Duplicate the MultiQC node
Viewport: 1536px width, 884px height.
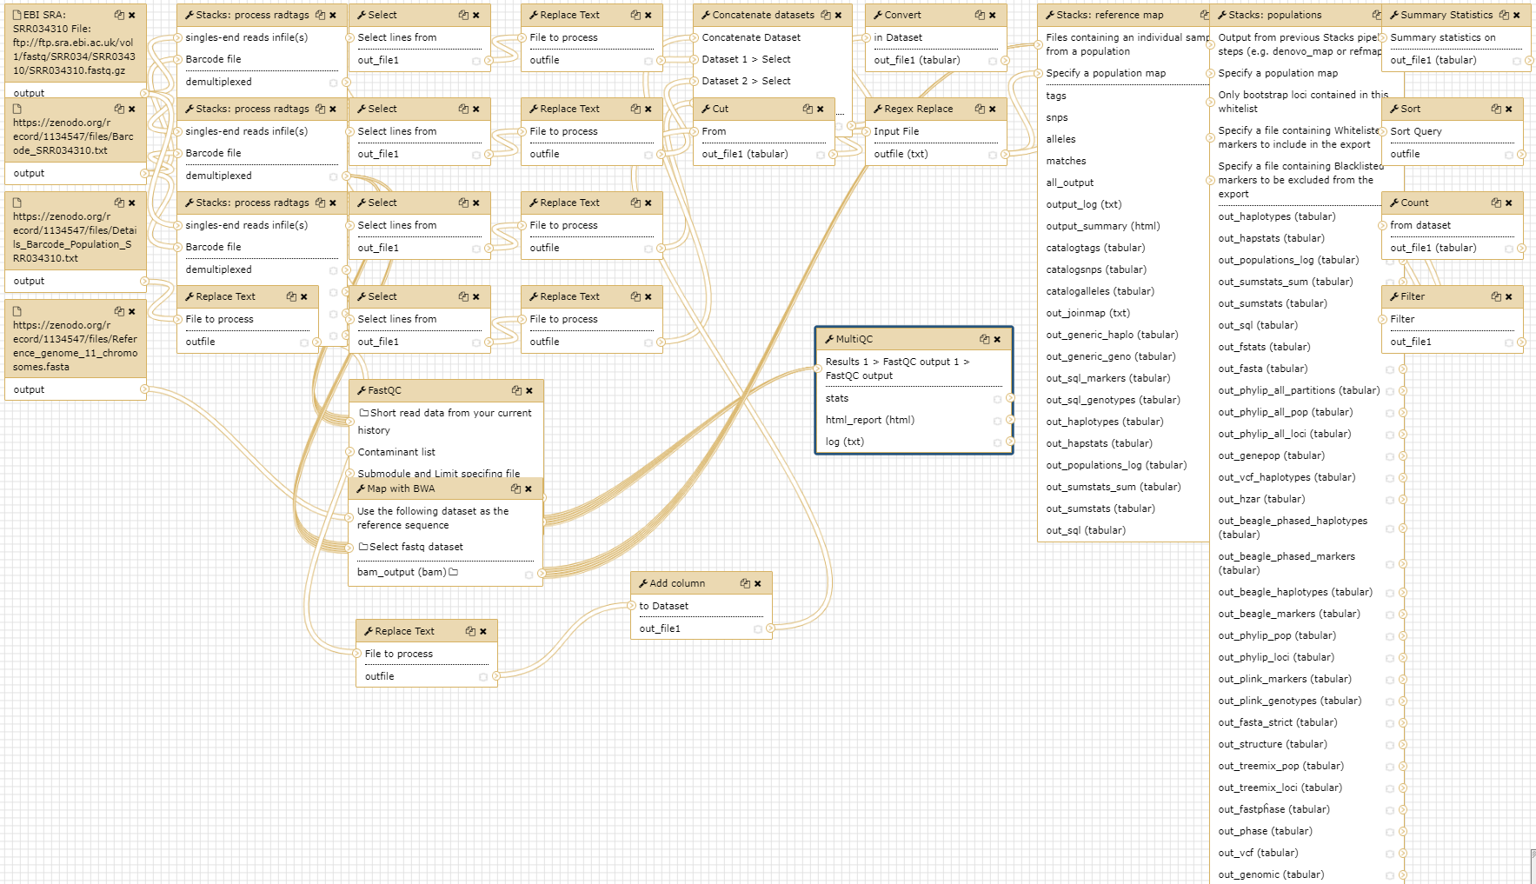click(984, 339)
